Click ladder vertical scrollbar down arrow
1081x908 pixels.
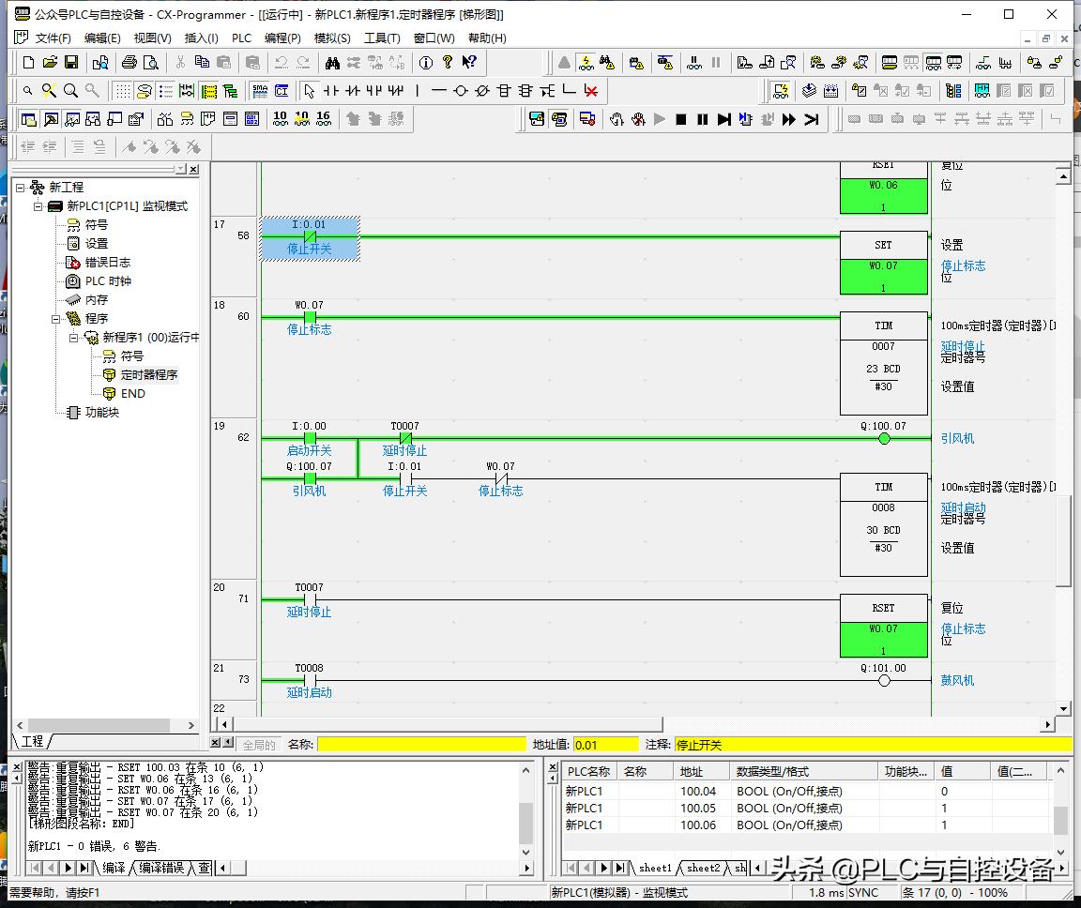click(x=1062, y=708)
